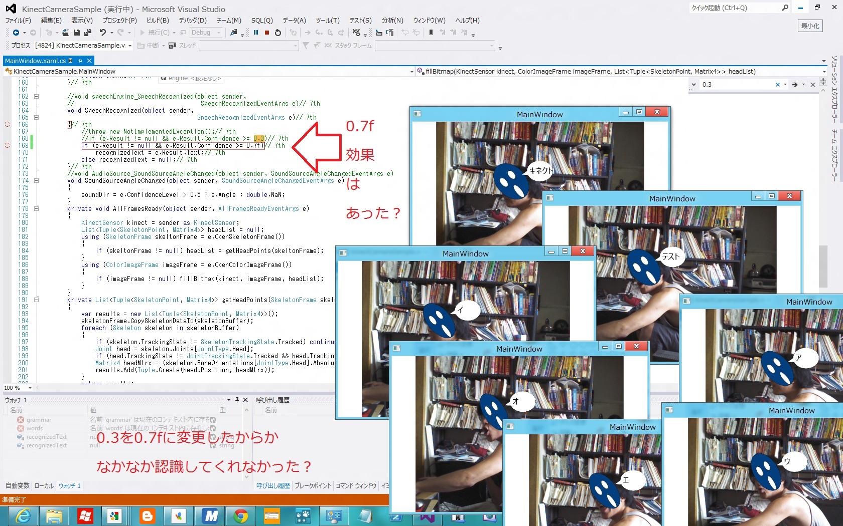Restart the debug session
Image resolution: width=843 pixels, height=526 pixels.
(x=278, y=33)
